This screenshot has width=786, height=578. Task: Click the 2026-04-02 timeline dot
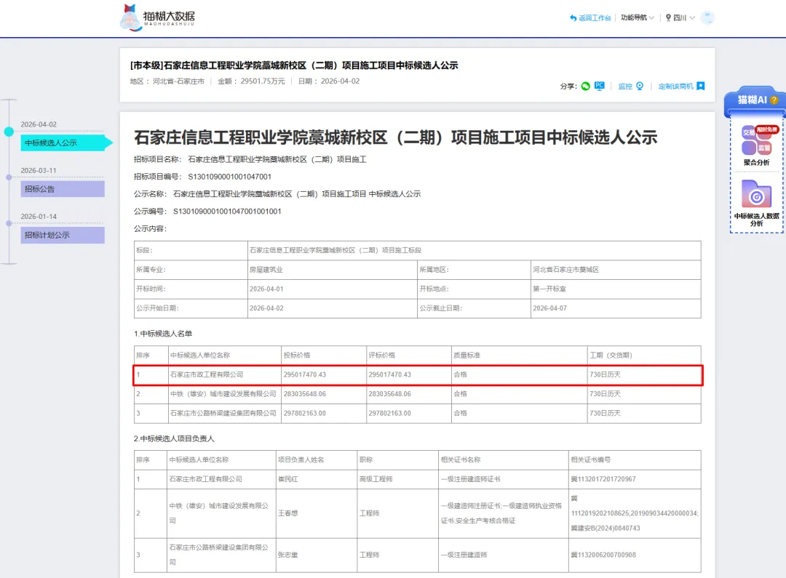tap(9, 132)
